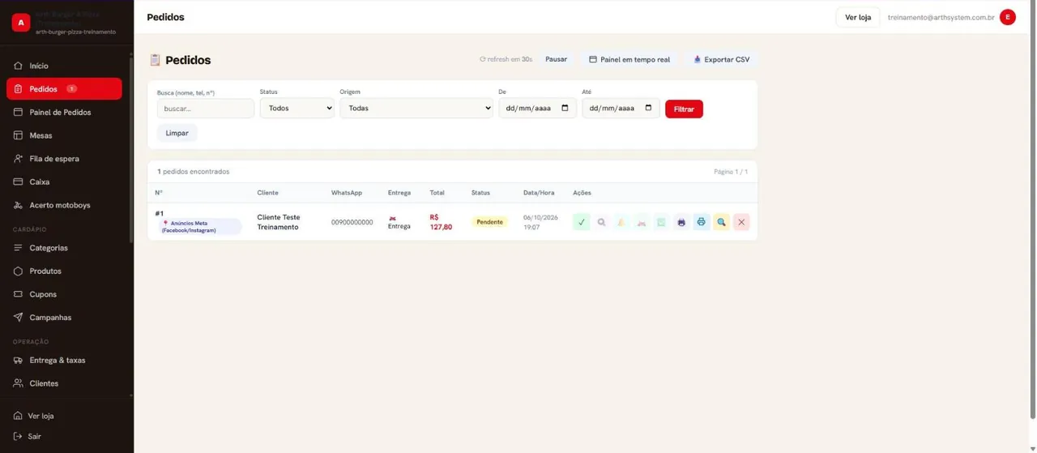
Task: Click the Pendente status badge
Action: pyautogui.click(x=489, y=222)
